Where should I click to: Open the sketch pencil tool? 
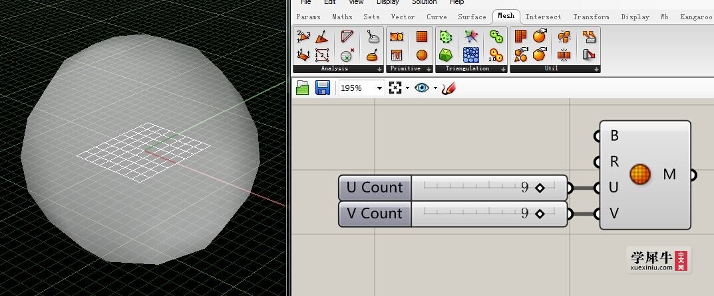(448, 88)
